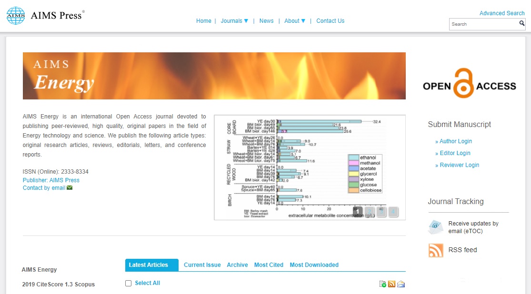This screenshot has height=294, width=531.
Task: Click the AIMS Energy fire banner
Action: coord(214,76)
